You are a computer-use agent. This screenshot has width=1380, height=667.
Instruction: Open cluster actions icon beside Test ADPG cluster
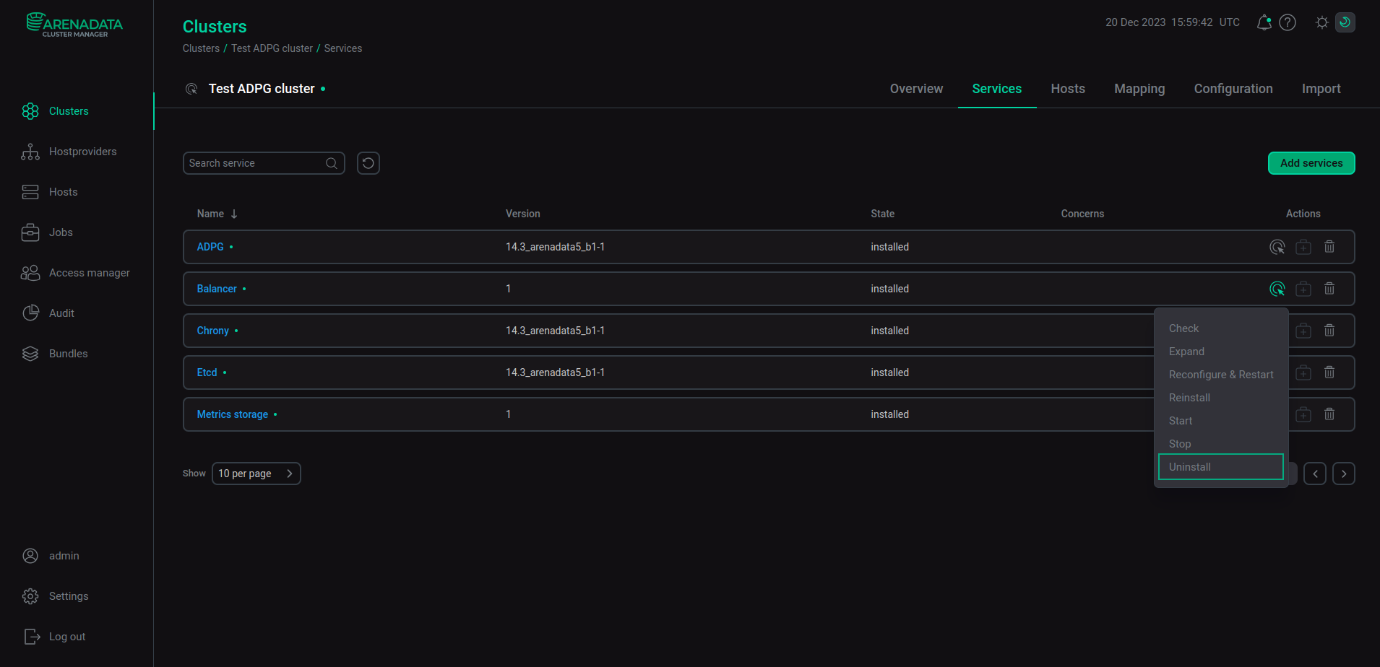click(x=191, y=89)
